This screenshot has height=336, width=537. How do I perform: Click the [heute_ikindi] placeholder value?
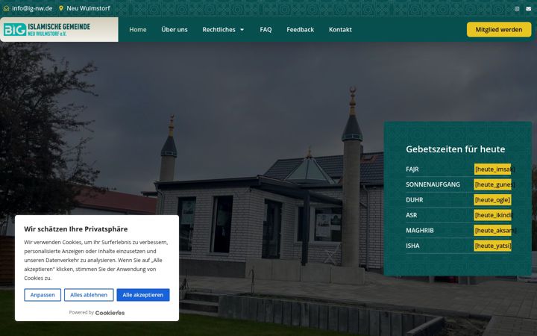click(x=494, y=215)
